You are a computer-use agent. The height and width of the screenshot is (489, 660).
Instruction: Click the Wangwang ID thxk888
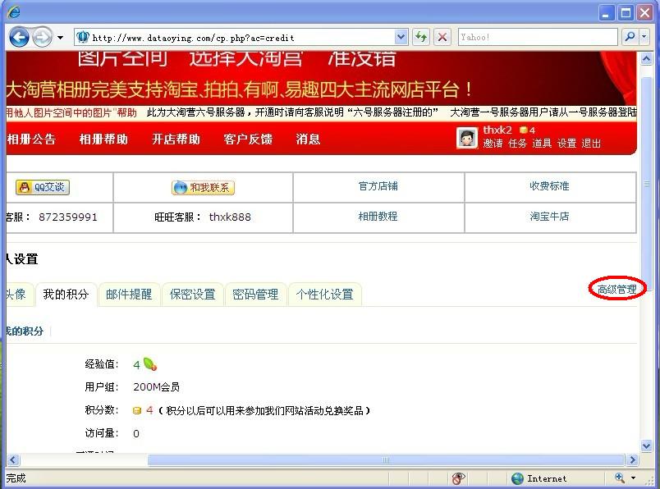tap(230, 217)
